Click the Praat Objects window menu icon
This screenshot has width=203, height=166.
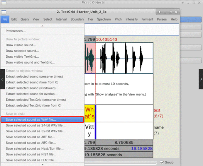(4, 3)
